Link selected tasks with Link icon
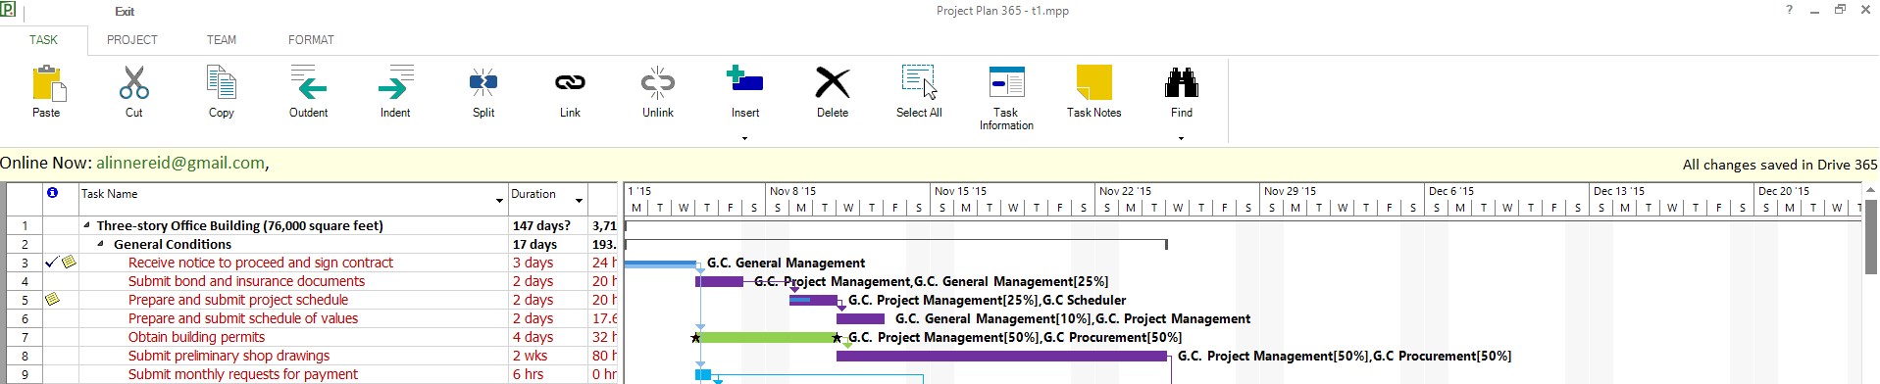 (570, 83)
